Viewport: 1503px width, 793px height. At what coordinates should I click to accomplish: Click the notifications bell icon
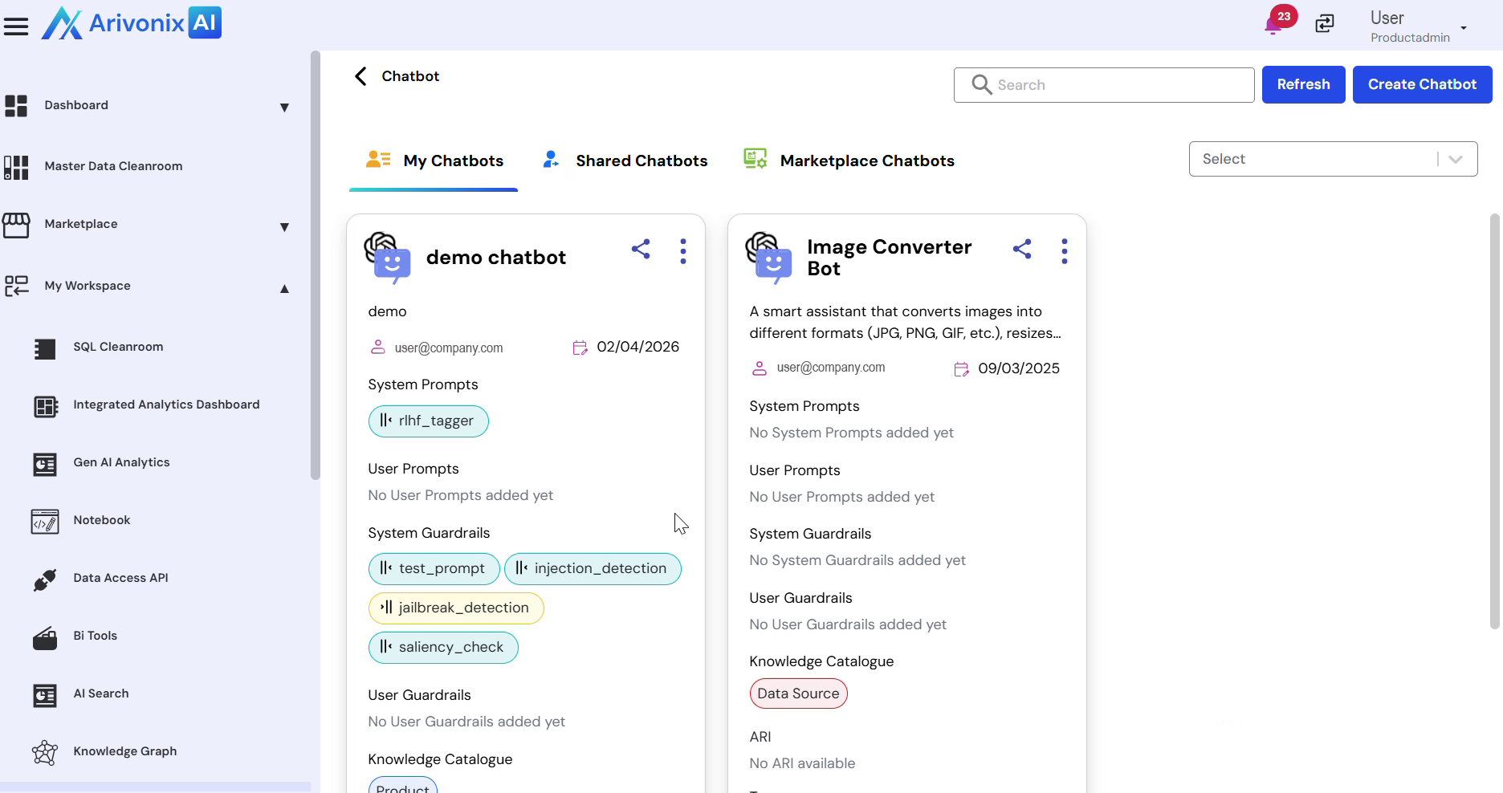[1273, 25]
